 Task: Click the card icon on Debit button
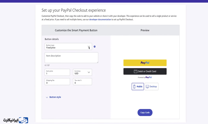[x=135, y=71]
